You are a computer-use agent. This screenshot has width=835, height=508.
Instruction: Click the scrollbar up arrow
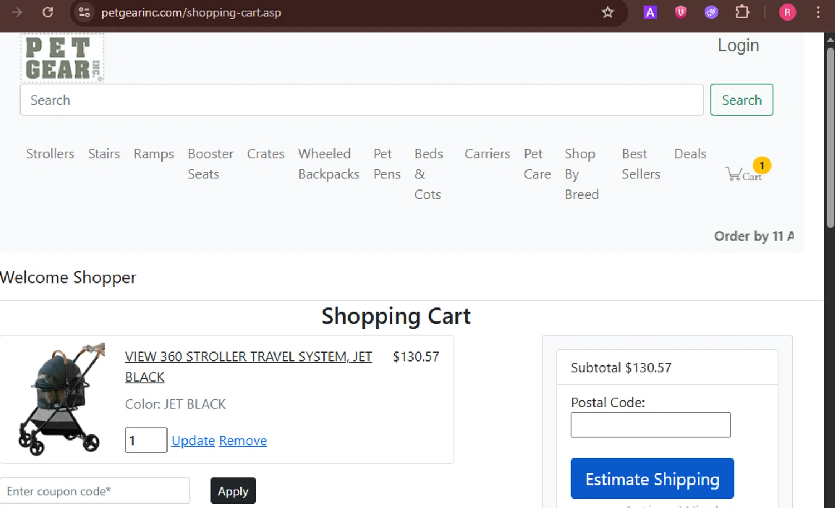[830, 39]
